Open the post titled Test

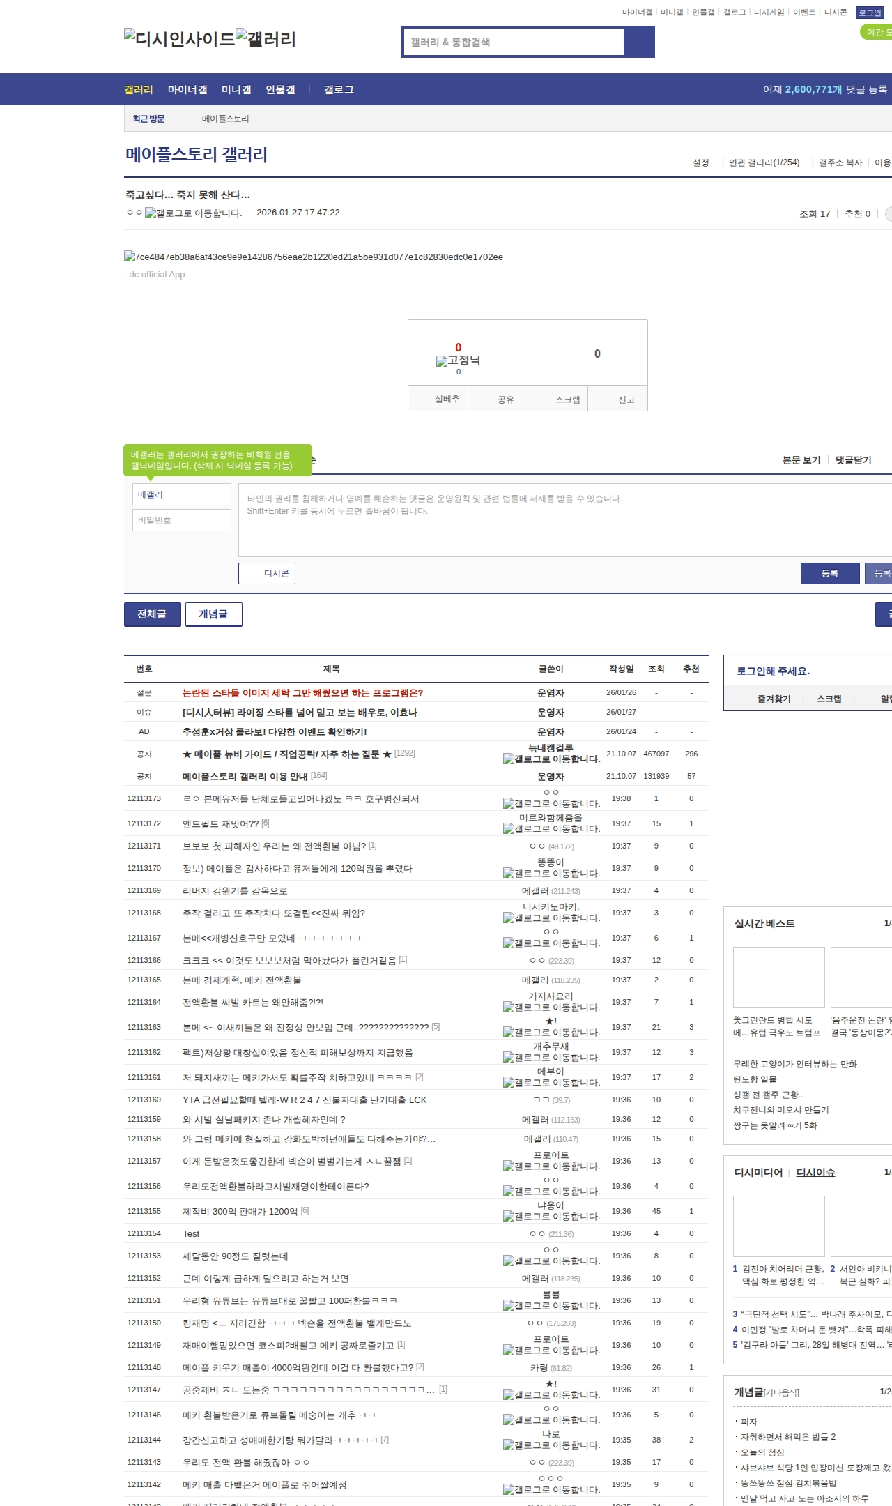[191, 1233]
